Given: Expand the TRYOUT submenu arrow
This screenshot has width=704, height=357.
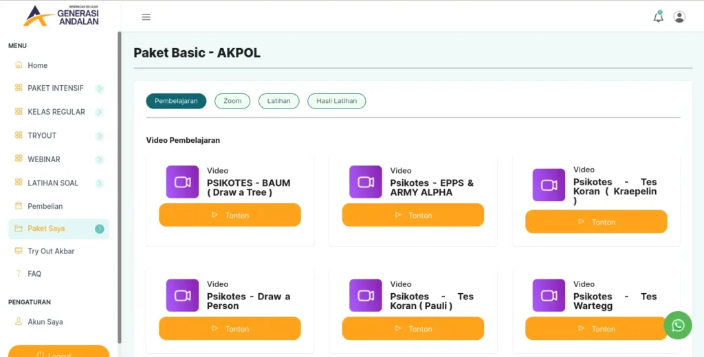Looking at the screenshot, I should (100, 136).
